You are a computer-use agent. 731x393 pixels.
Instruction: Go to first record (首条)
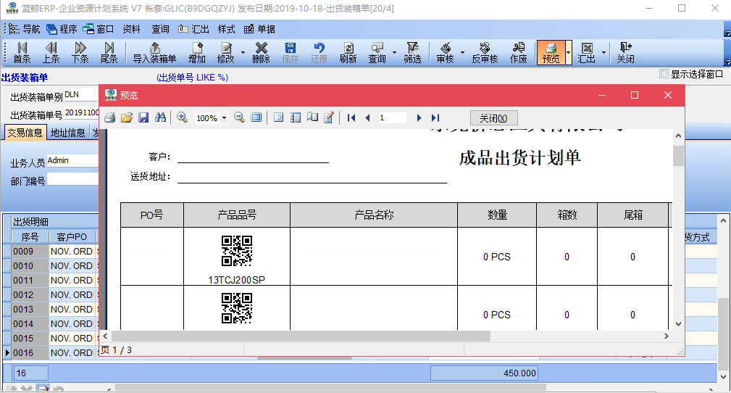(22, 52)
